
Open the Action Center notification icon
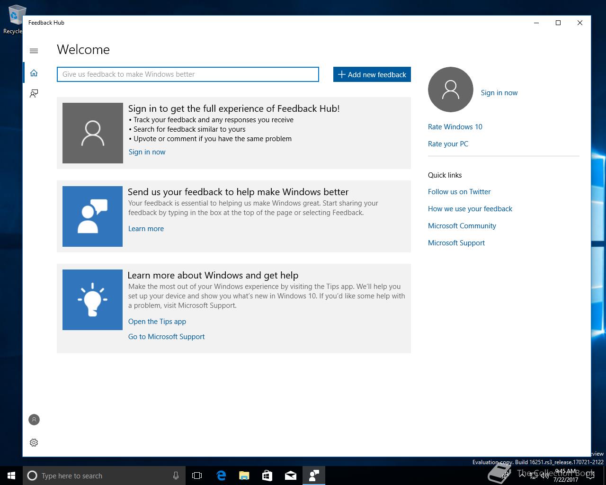pyautogui.click(x=590, y=476)
